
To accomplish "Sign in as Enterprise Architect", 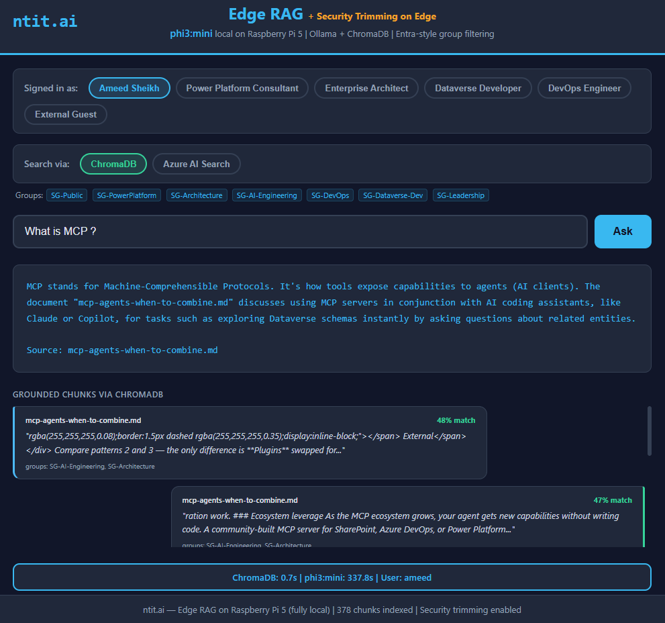I will tap(366, 88).
